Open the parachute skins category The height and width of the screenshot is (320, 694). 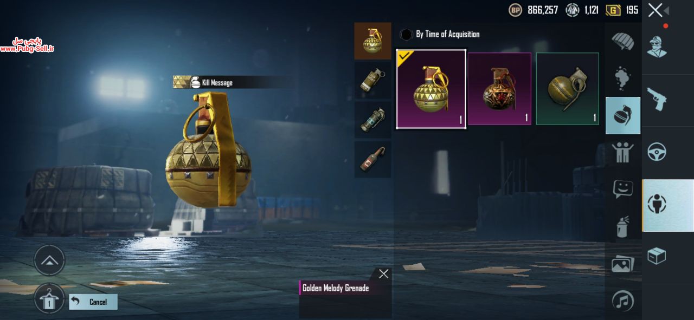coord(622,41)
